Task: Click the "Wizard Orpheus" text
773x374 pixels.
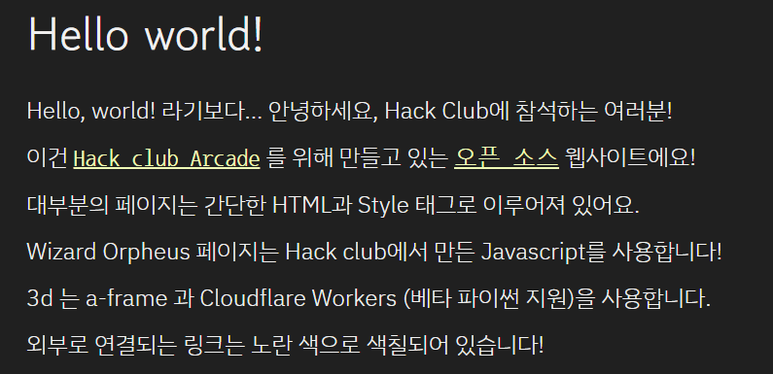Action: point(109,253)
